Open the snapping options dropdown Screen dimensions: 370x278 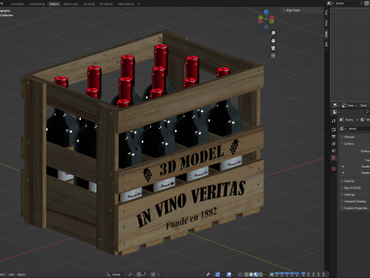145,274
